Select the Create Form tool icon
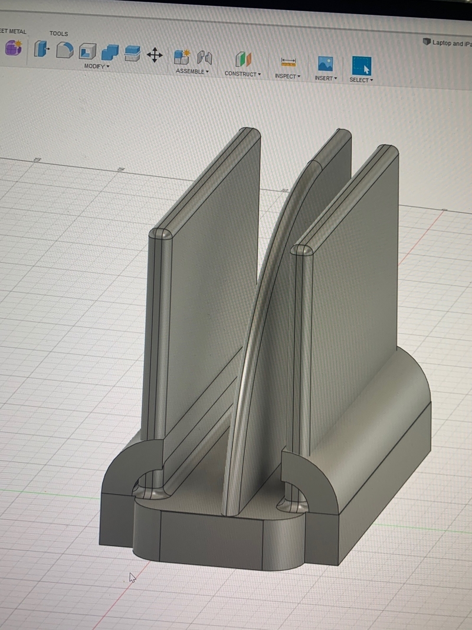This screenshot has width=472, height=630. [x=13, y=48]
